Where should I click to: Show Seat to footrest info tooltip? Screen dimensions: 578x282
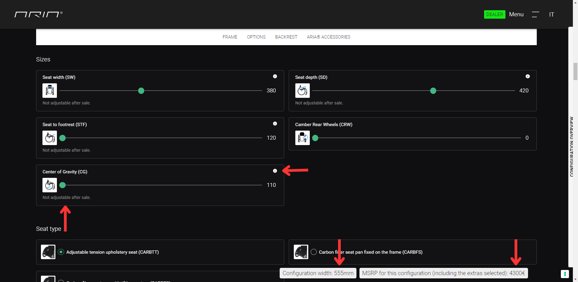[x=275, y=124]
